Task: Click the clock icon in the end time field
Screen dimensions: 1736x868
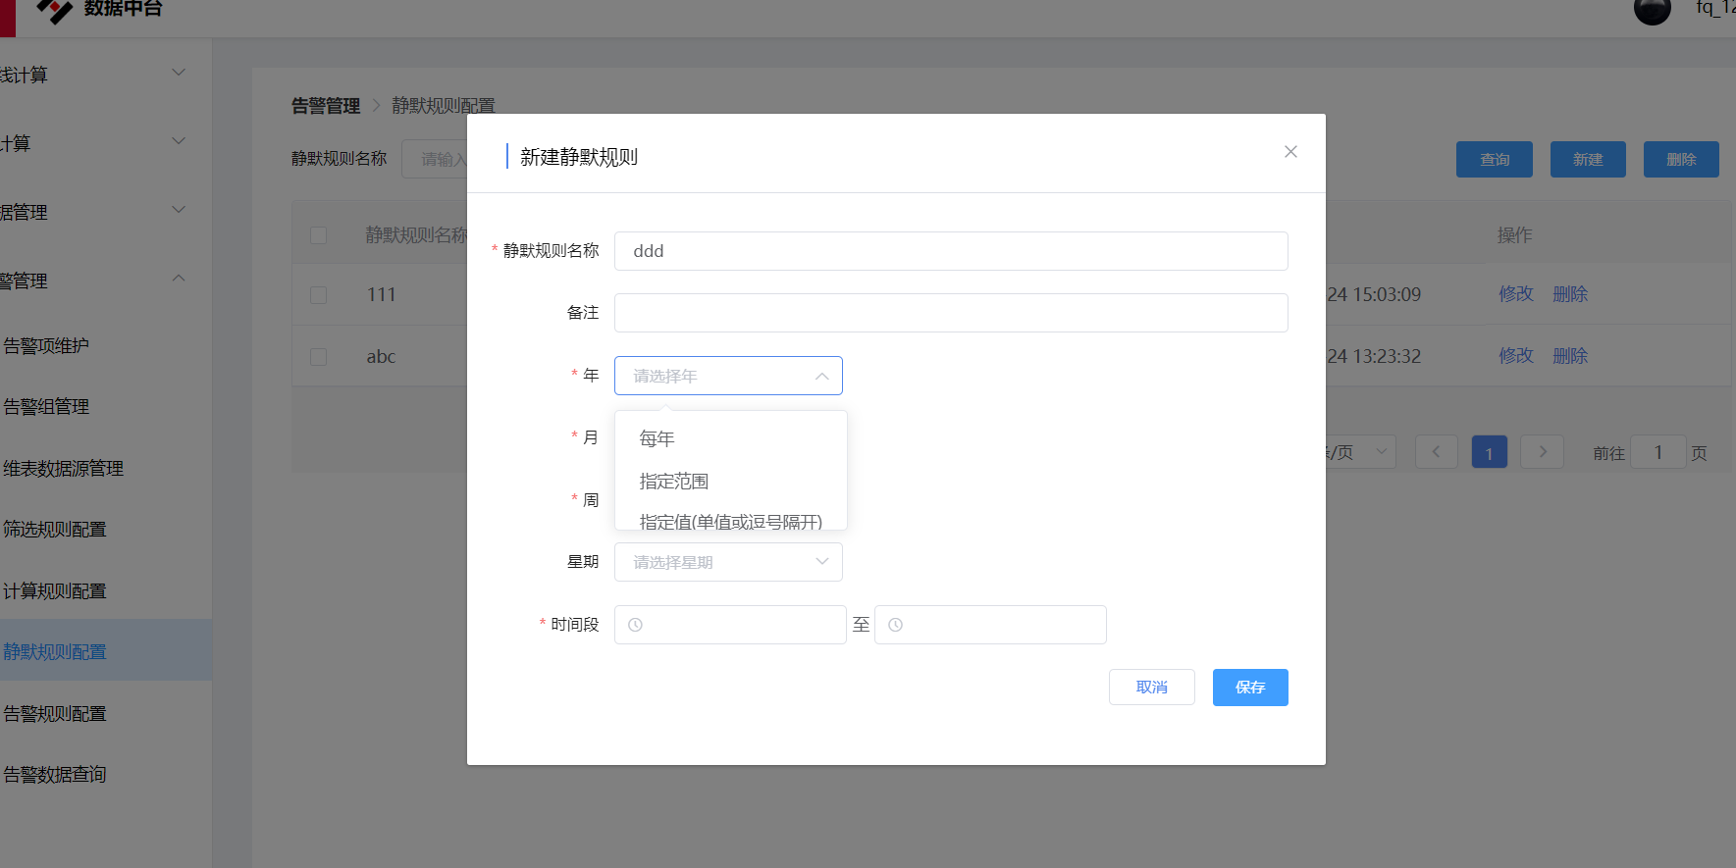Action: (x=895, y=625)
